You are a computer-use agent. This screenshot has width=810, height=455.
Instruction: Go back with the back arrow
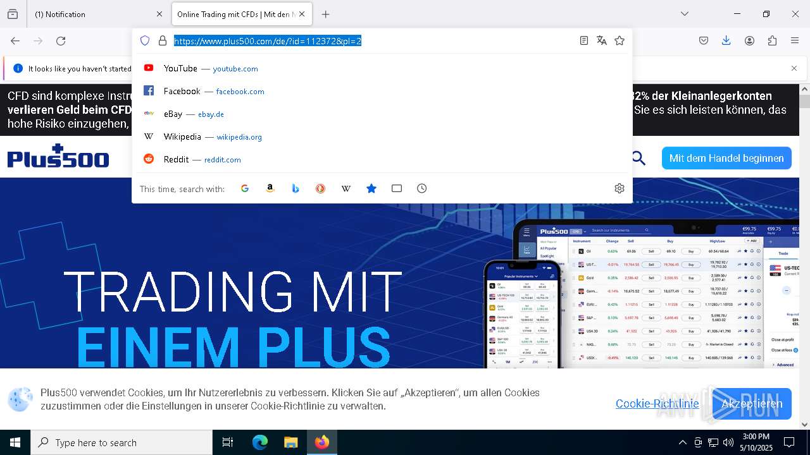coord(15,40)
